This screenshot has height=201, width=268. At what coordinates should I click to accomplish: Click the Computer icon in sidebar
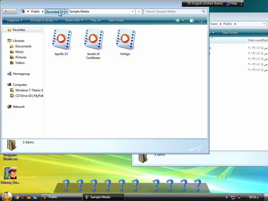[9, 85]
